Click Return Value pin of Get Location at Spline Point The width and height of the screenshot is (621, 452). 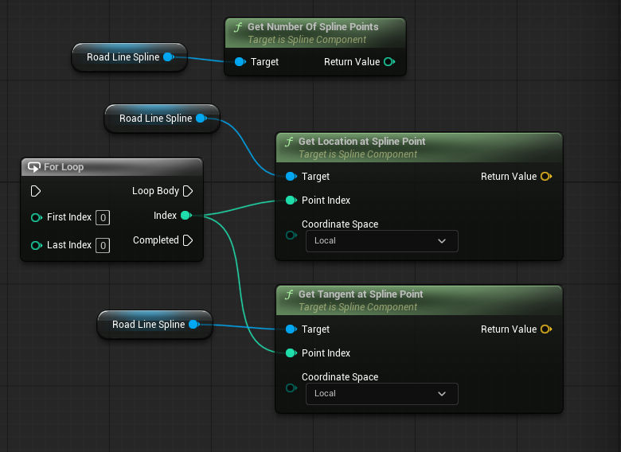[545, 177]
